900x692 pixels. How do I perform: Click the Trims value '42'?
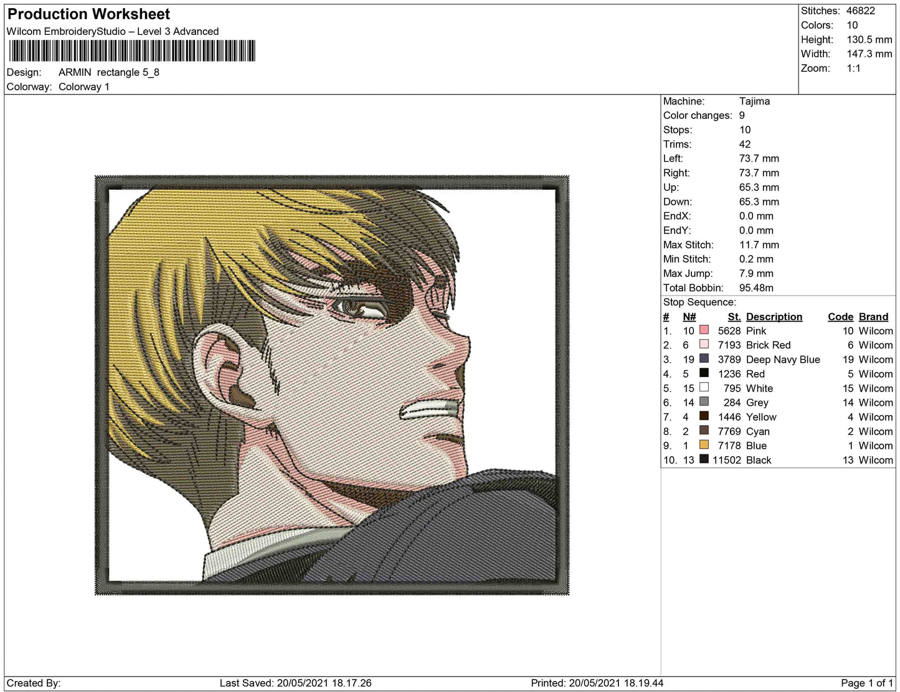coord(745,144)
